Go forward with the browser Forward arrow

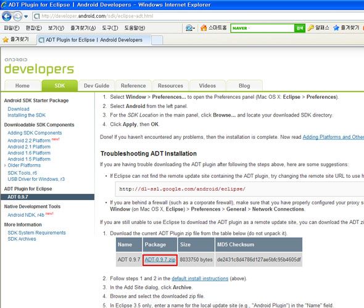17,16
